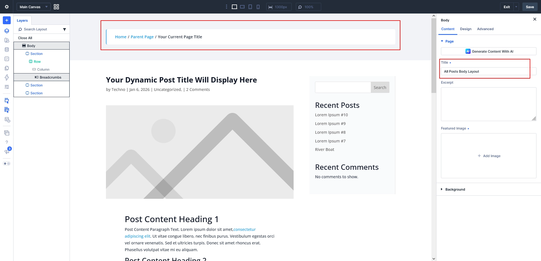The image size is (541, 261).
Task: Switch to the Advanced tab
Action: tap(485, 29)
